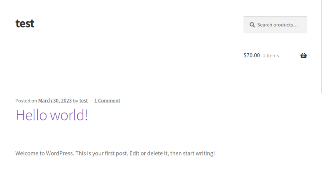Click the dash before the 1 Comment link
322x179 pixels.
tap(91, 101)
